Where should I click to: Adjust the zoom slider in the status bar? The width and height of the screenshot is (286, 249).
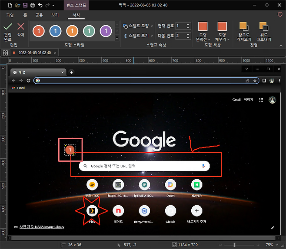pyautogui.click(x=234, y=245)
